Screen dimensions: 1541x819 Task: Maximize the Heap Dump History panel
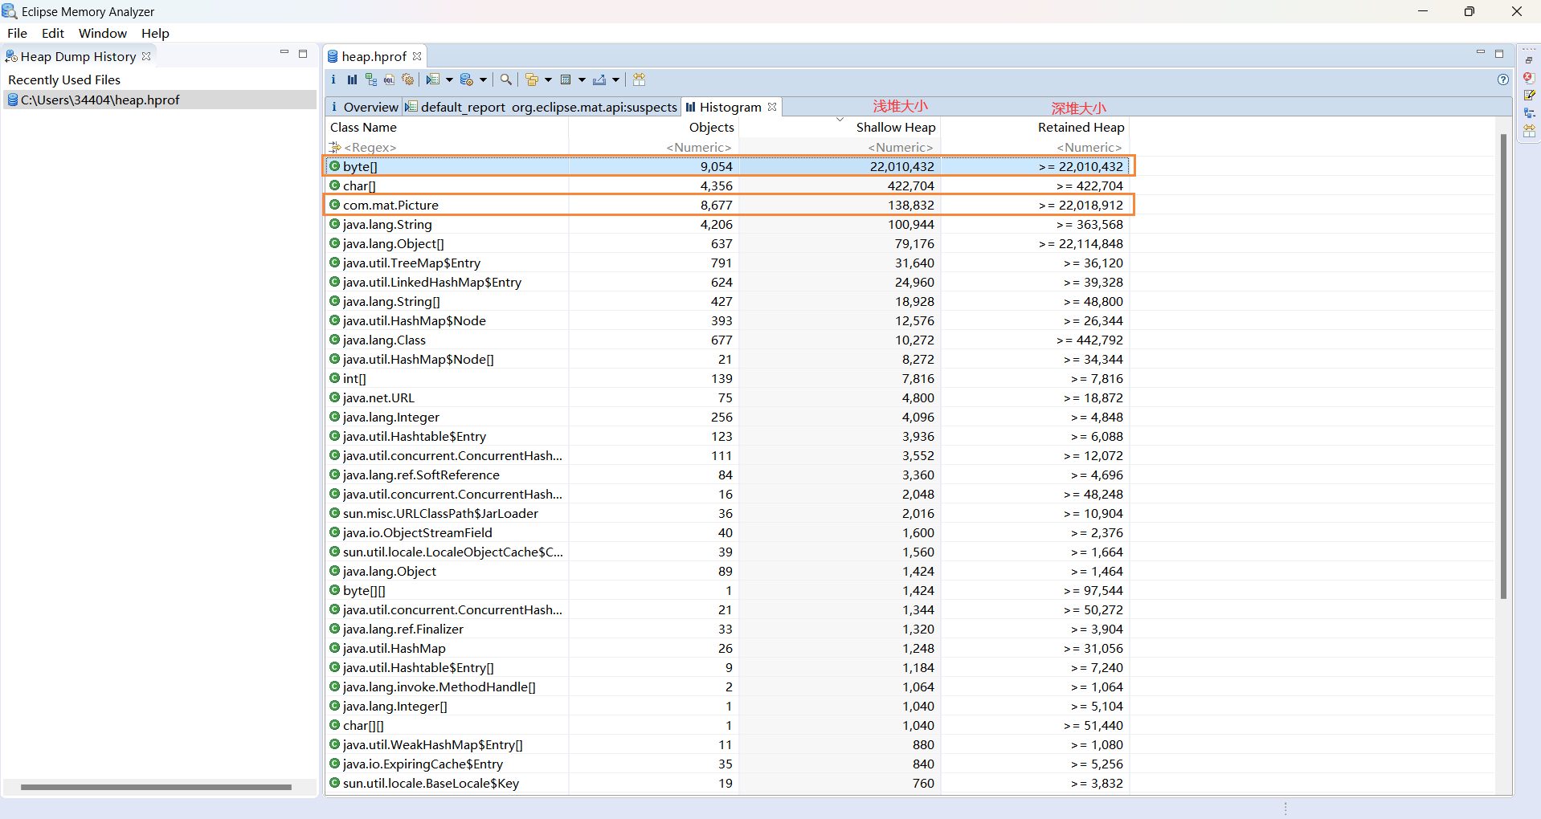point(303,54)
